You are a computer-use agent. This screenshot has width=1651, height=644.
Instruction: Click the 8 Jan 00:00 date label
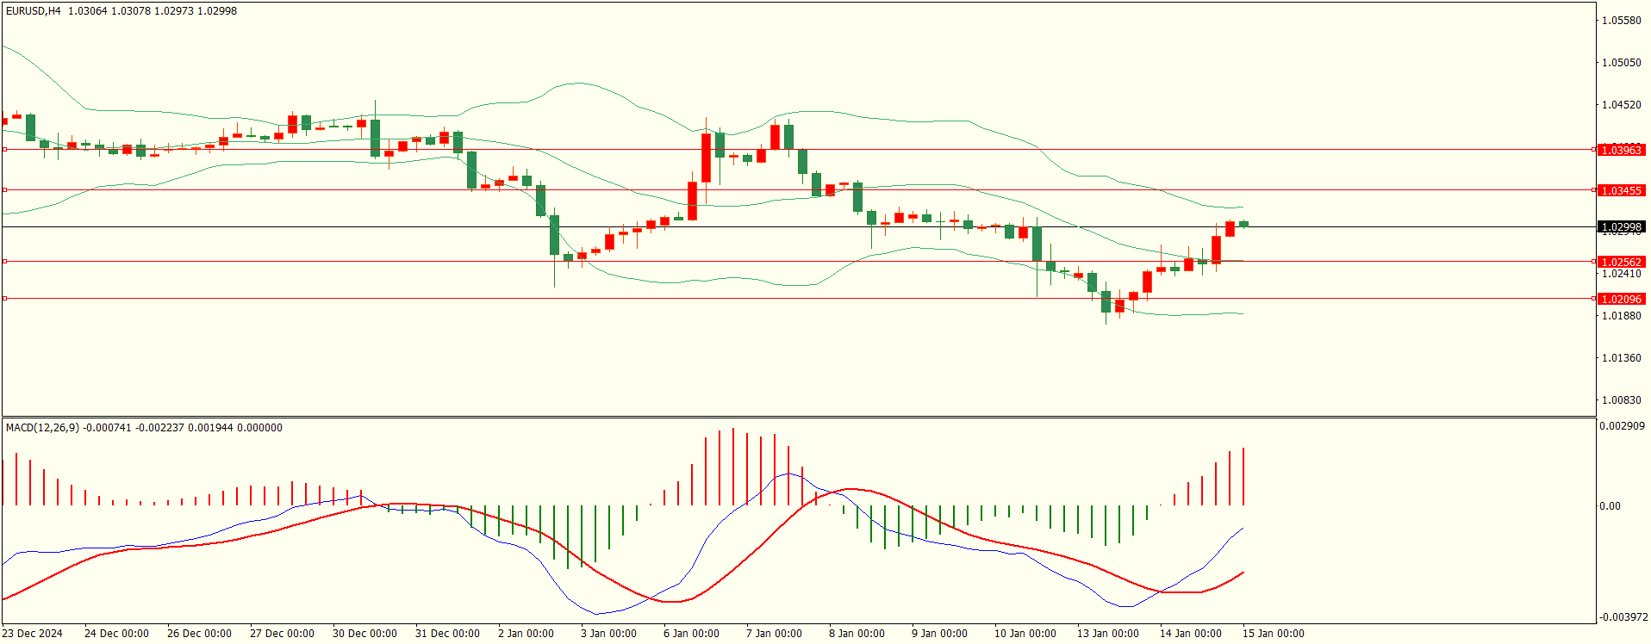click(x=857, y=634)
